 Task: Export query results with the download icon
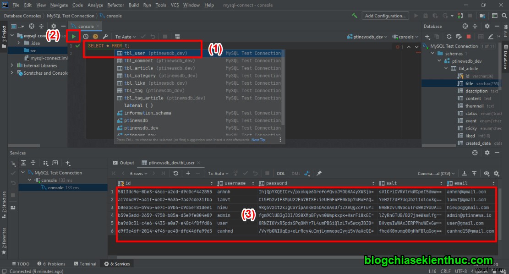pos(464,173)
